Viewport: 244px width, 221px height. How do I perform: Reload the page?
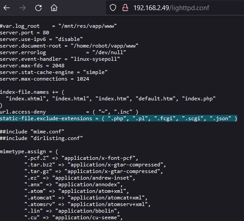coord(38,8)
